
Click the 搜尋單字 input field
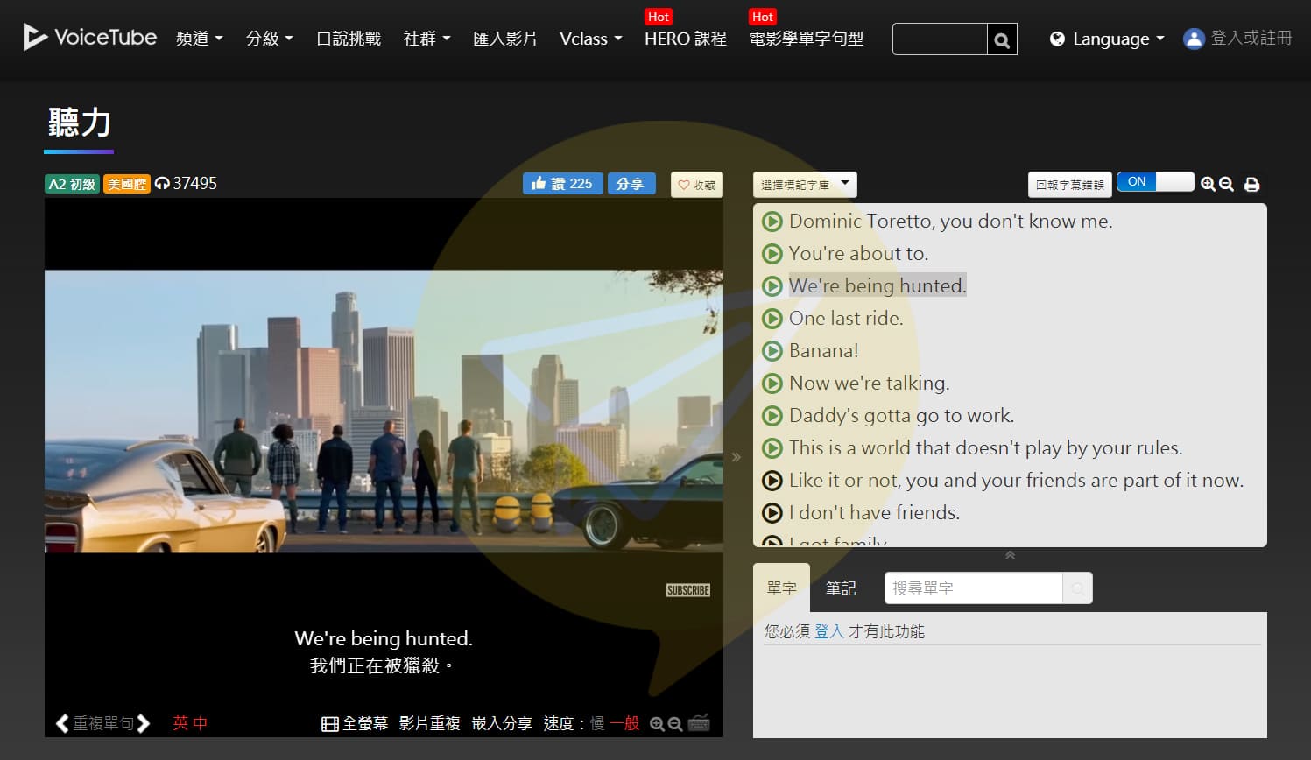pyautogui.click(x=973, y=588)
